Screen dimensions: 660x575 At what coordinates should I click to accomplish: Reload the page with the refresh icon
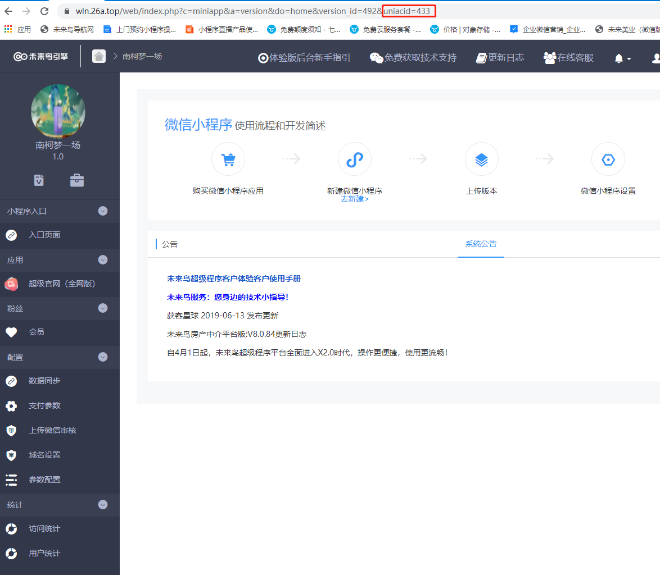point(44,11)
